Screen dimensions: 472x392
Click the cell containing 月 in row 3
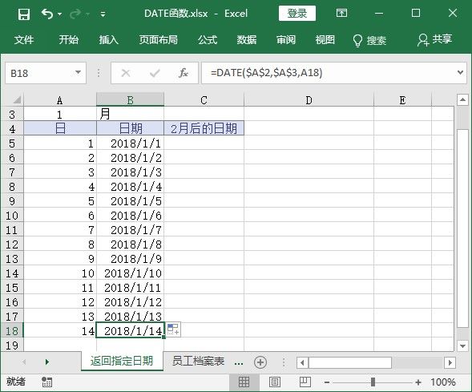click(130, 115)
